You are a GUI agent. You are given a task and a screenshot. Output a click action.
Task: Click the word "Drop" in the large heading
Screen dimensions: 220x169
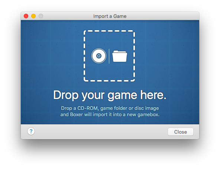pyautogui.click(x=66, y=96)
